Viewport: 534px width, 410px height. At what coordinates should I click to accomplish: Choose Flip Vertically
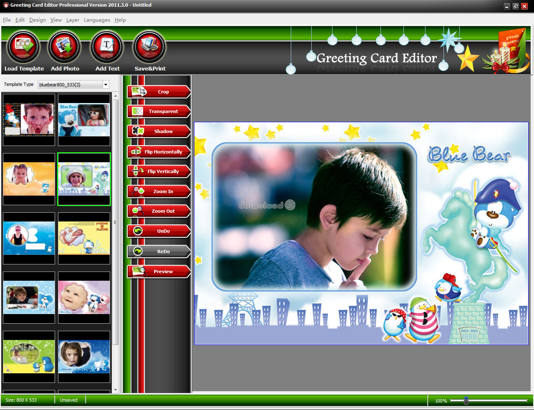[x=159, y=171]
